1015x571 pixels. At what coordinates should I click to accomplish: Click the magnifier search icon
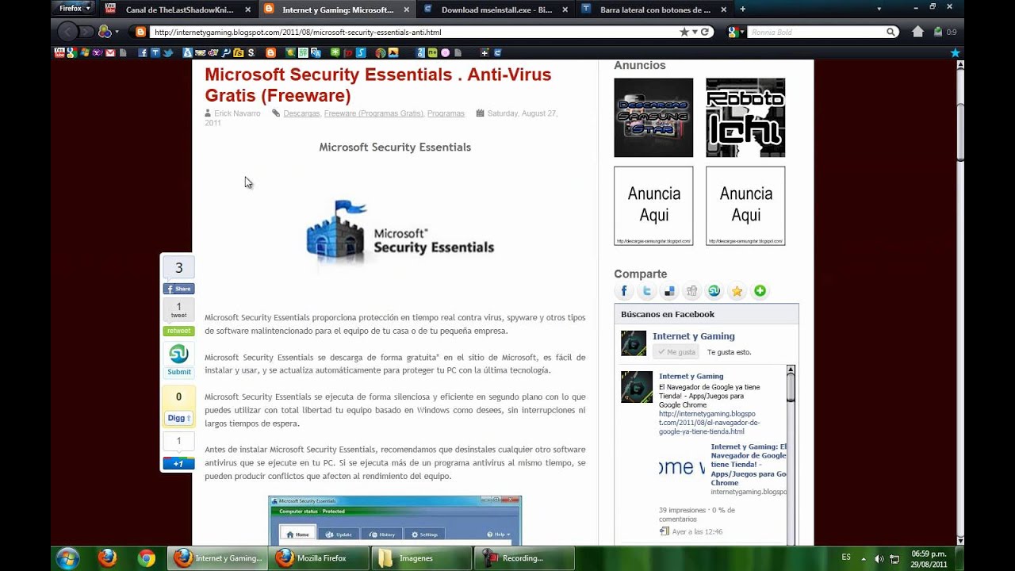891,33
